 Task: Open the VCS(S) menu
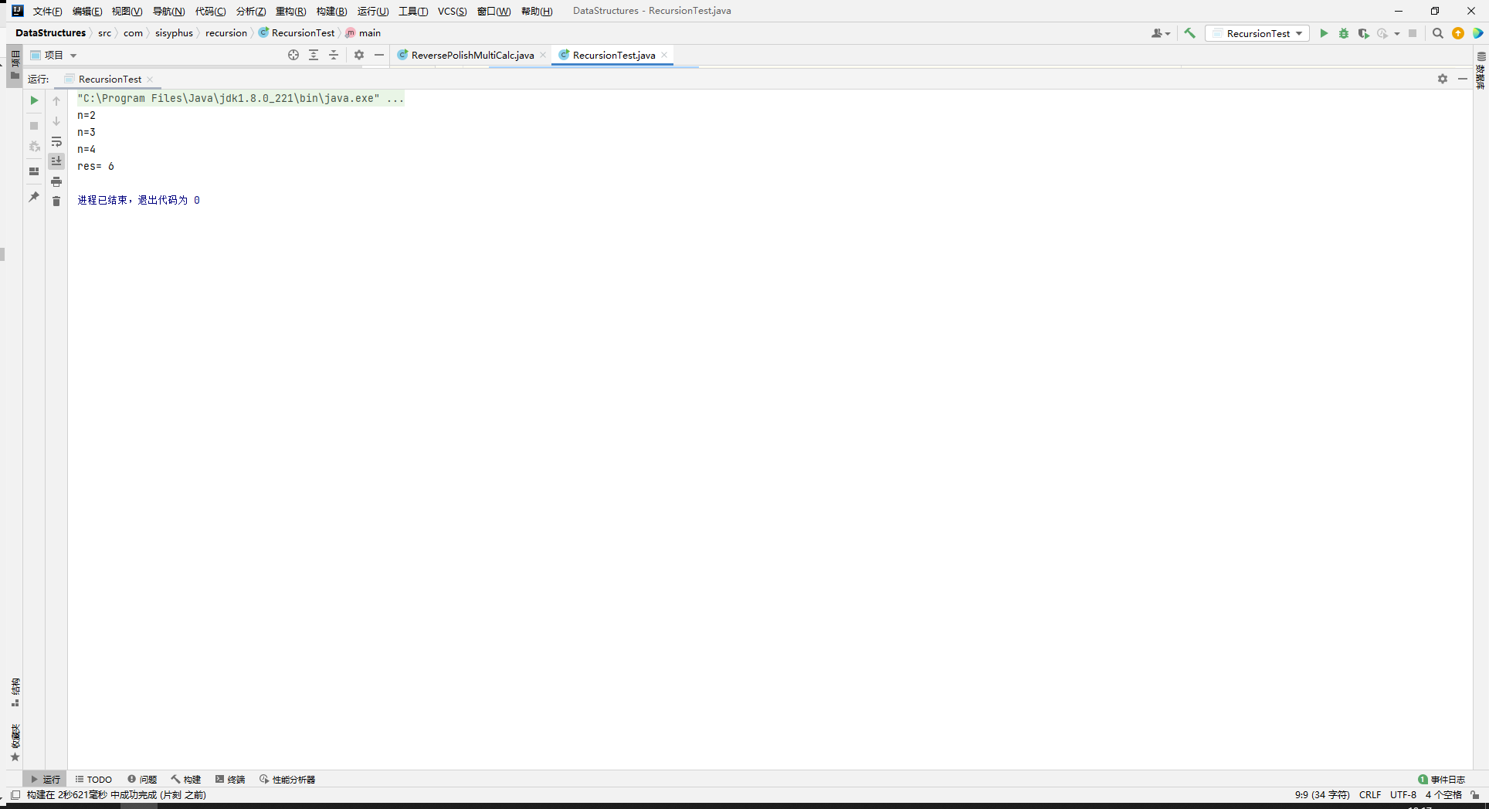click(452, 11)
